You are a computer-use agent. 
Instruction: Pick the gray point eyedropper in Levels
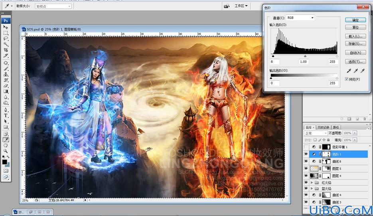click(x=355, y=71)
